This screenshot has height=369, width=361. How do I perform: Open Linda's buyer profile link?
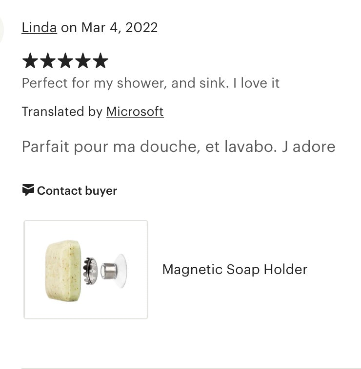click(x=39, y=27)
